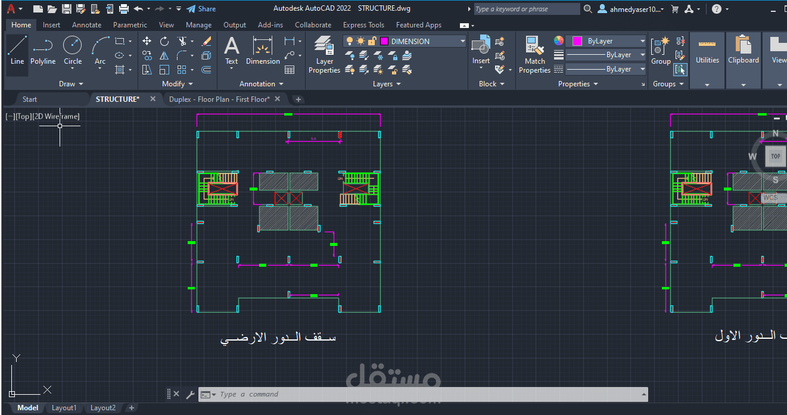
Task: Activate the Rotate tool
Action: point(164,41)
